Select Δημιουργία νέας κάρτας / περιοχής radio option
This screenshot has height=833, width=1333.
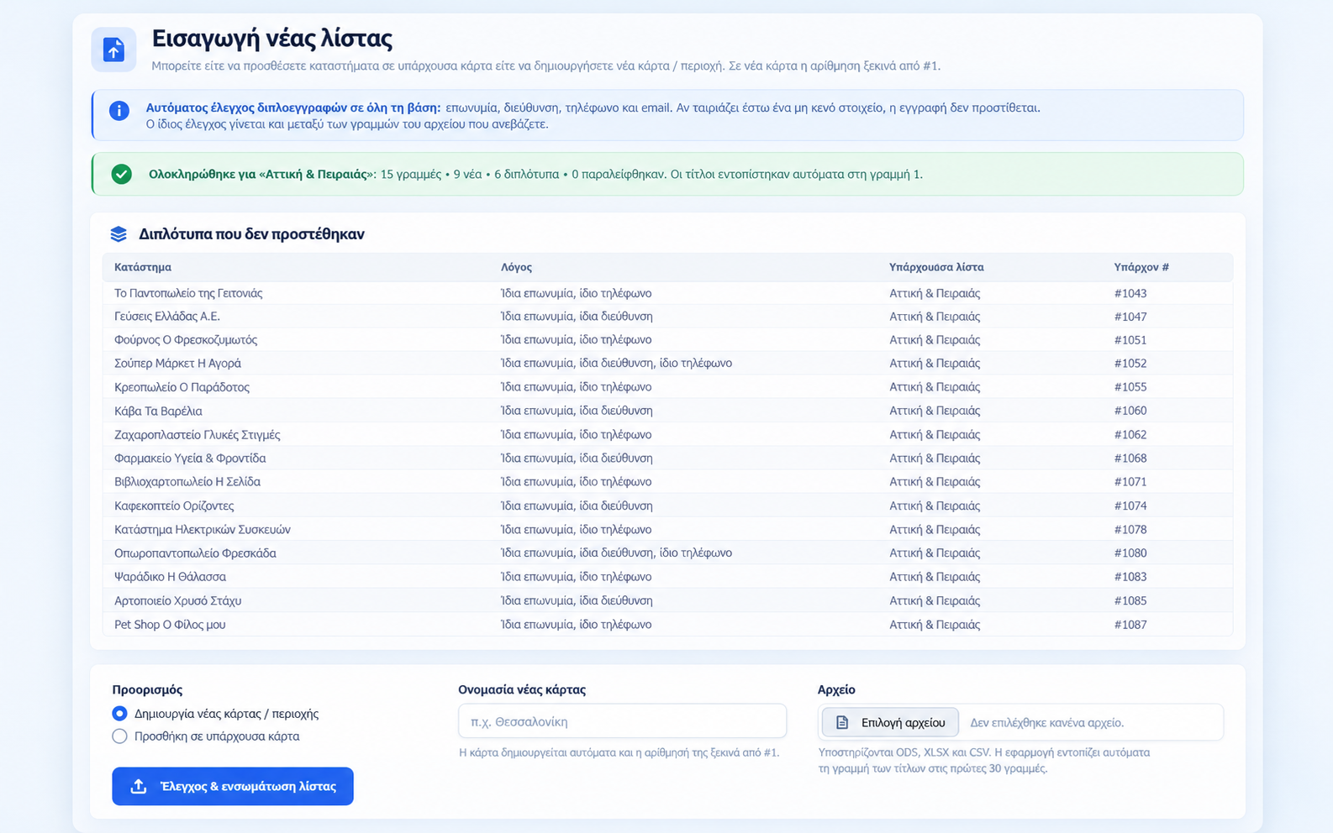(x=119, y=714)
